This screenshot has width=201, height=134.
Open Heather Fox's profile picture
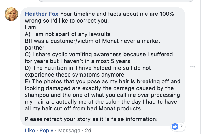(11, 14)
